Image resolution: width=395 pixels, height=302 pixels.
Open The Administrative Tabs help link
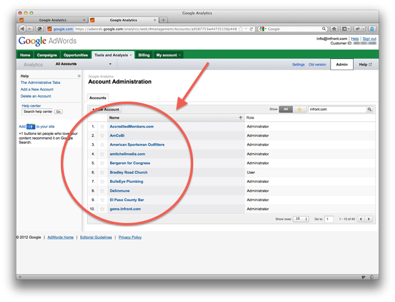tap(40, 83)
